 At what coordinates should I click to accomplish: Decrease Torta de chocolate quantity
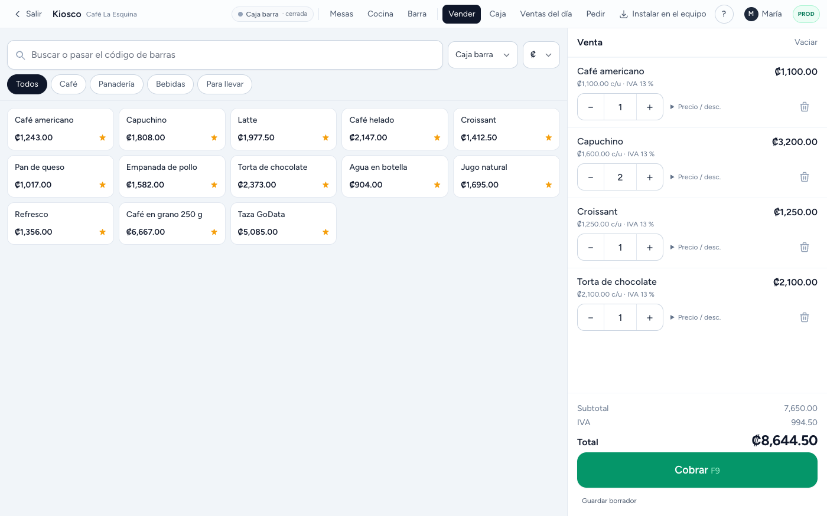pos(591,317)
